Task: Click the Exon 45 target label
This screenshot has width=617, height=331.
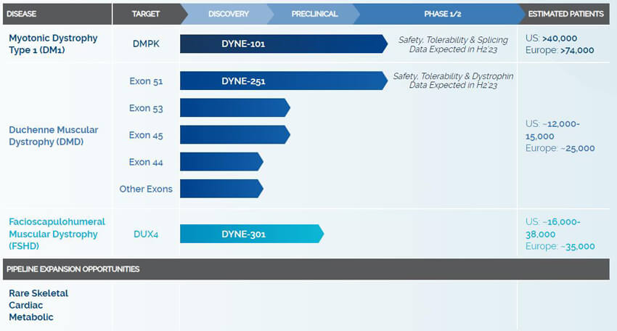Action: [146, 135]
